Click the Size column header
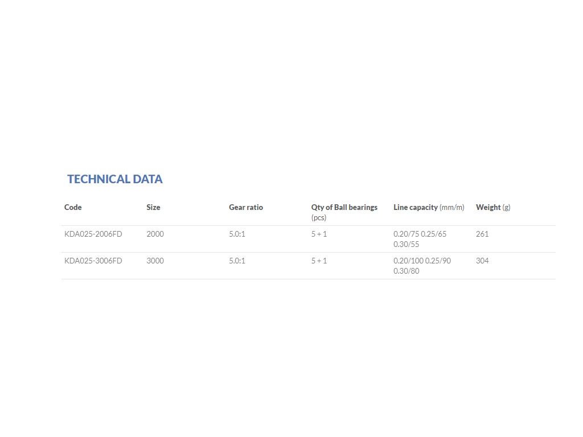 (153, 207)
